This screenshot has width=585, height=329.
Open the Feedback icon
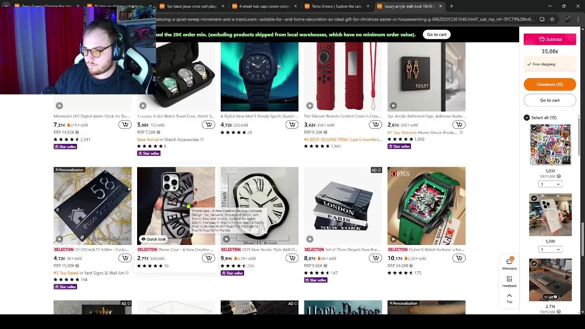(x=509, y=281)
